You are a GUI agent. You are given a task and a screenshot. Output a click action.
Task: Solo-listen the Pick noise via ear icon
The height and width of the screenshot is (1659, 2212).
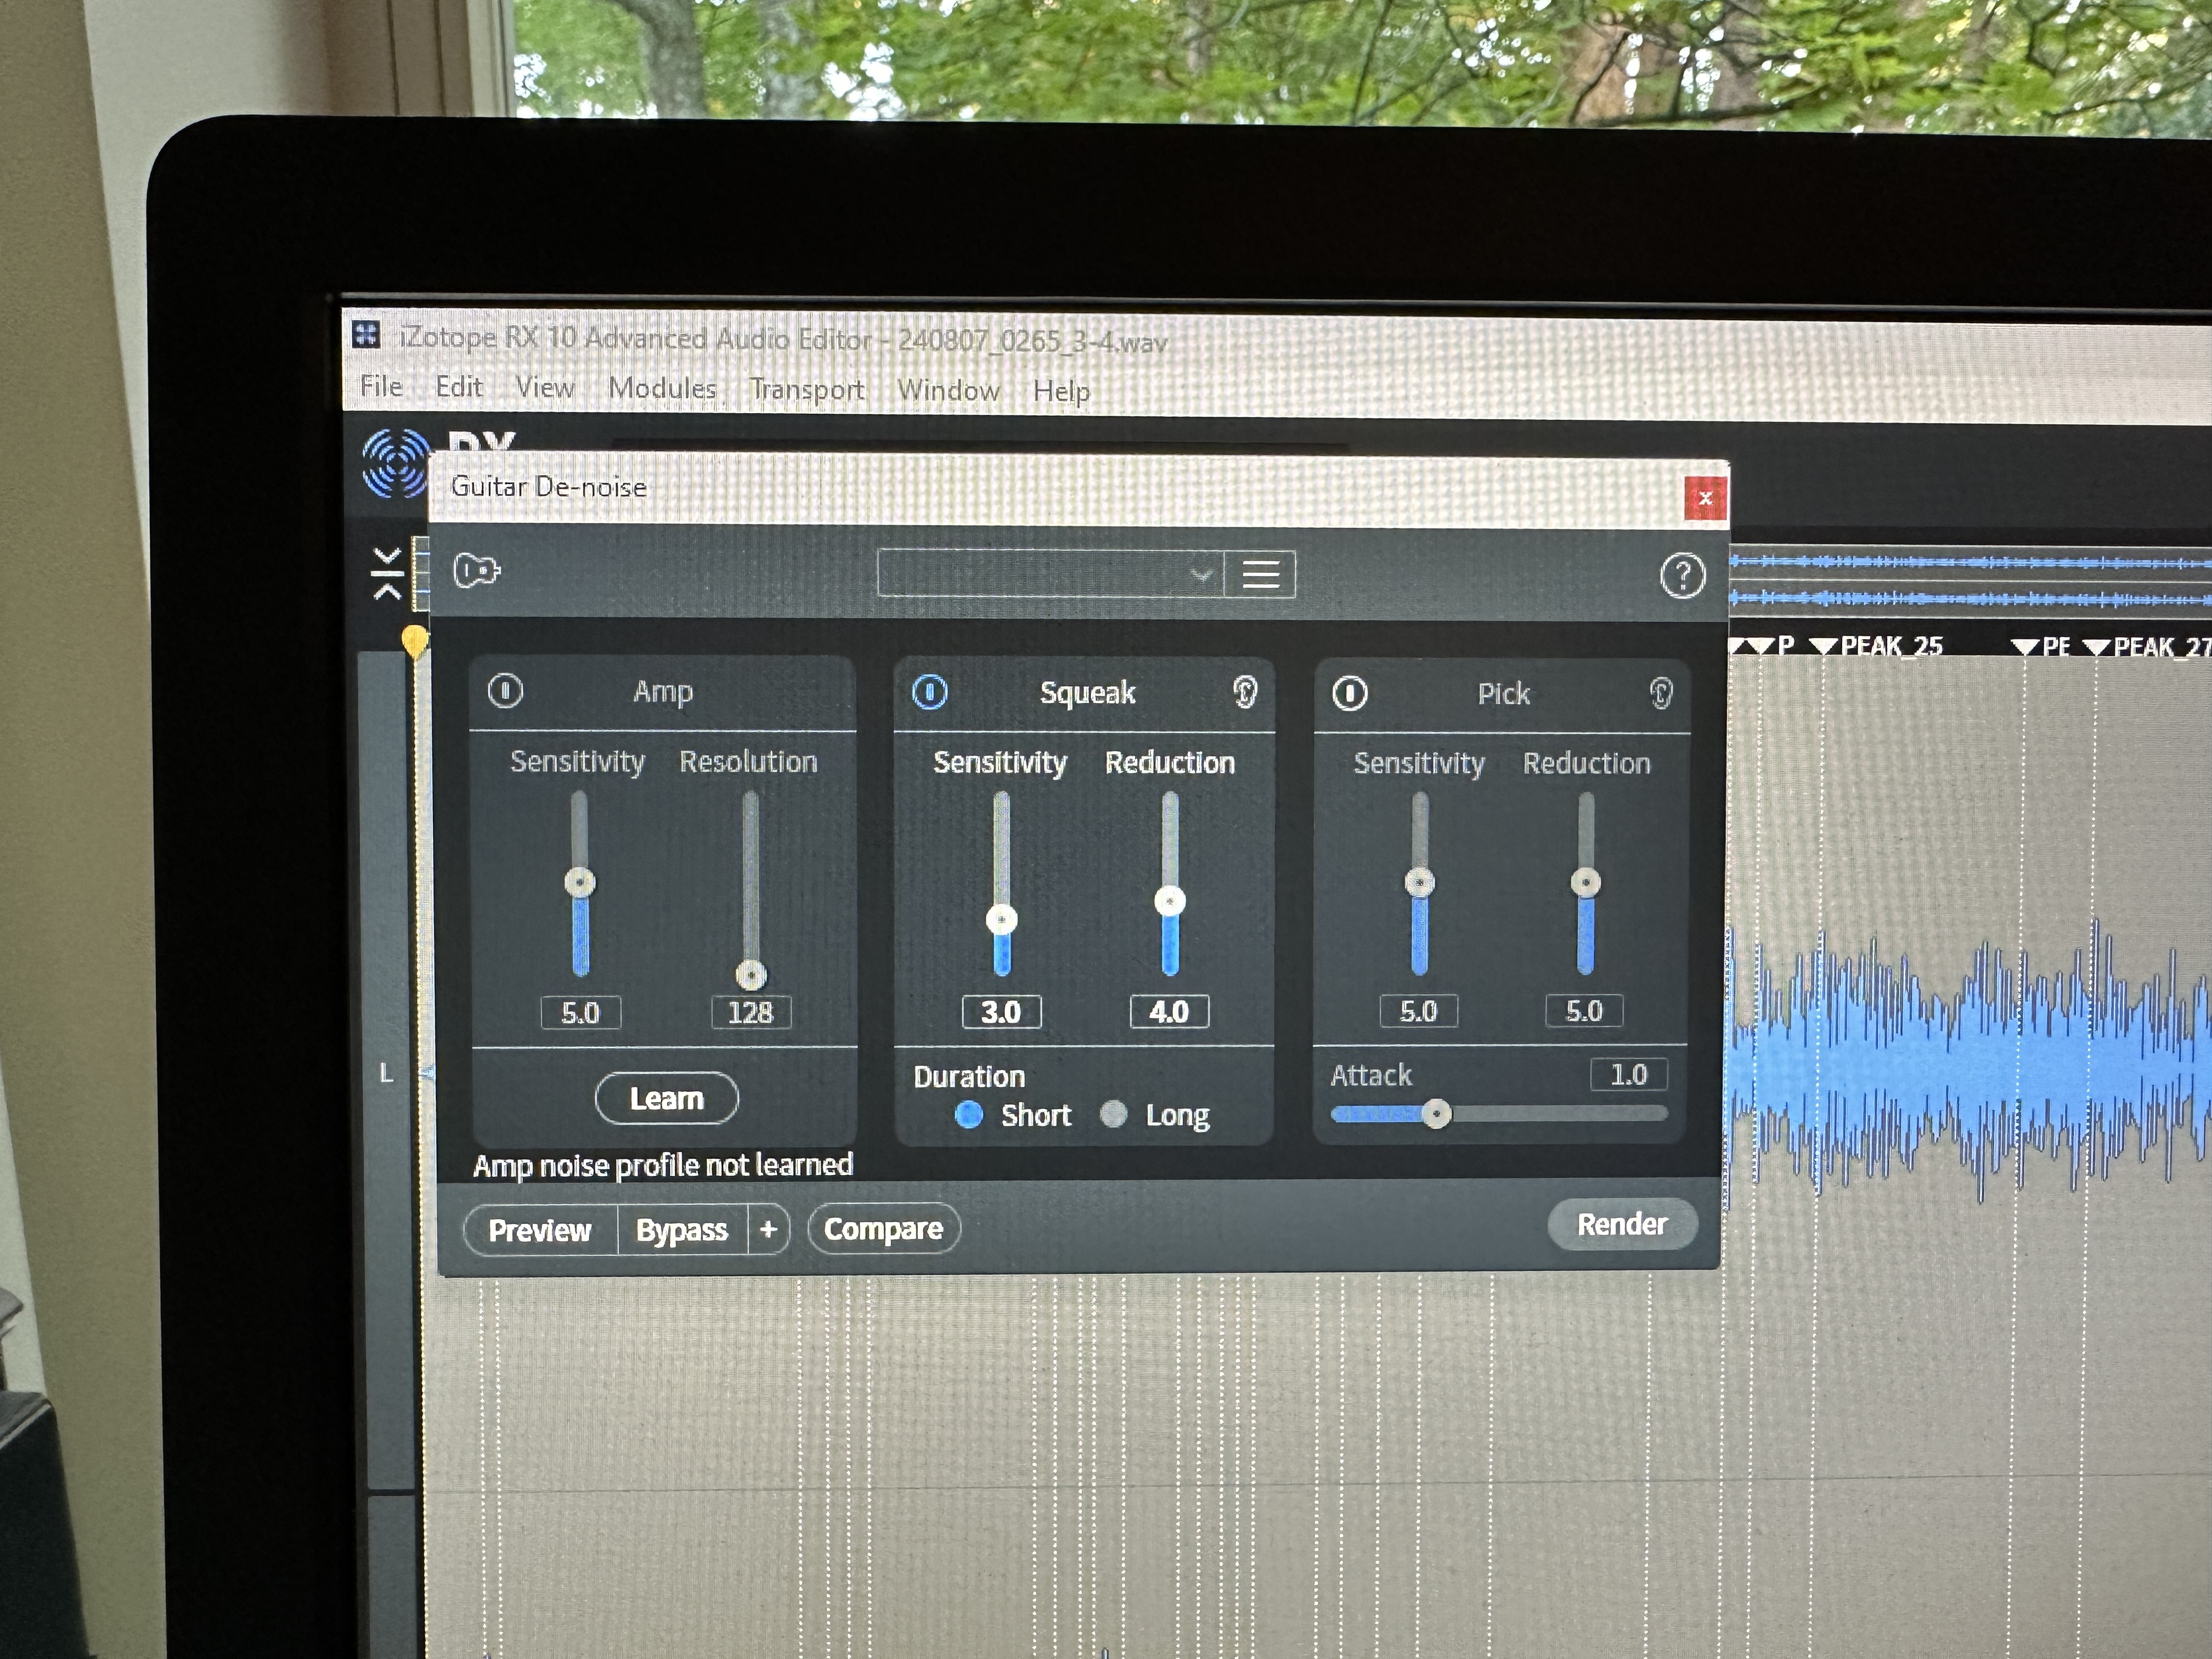click(1660, 693)
